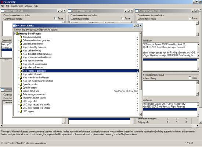Click the Msgs delivered locally page icon
This screenshot has width=202, height=147.
[x=21, y=51]
